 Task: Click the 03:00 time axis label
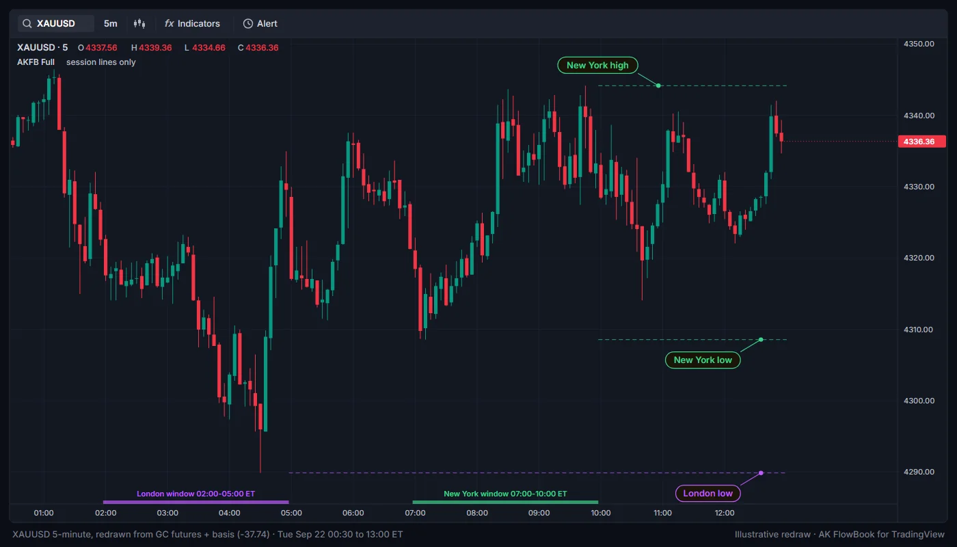pyautogui.click(x=167, y=513)
